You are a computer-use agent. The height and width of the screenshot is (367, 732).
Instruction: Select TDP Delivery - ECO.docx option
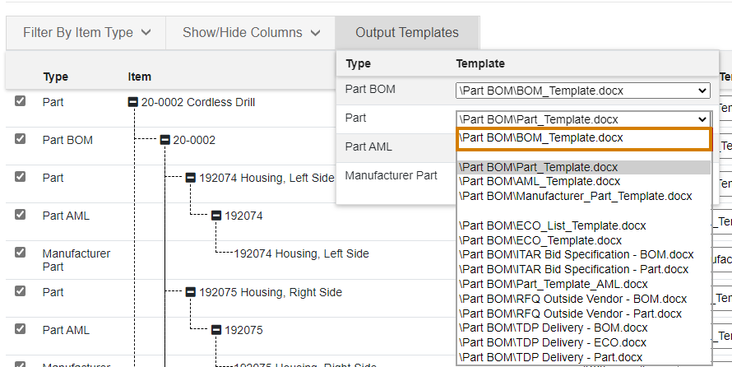point(552,342)
